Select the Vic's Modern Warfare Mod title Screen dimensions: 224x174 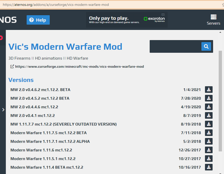65,47
